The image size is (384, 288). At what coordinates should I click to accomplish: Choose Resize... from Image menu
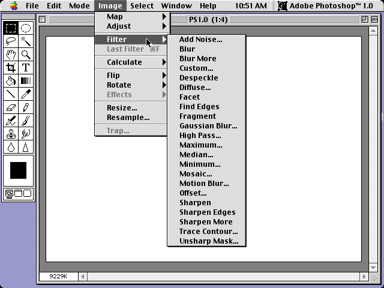131,108
